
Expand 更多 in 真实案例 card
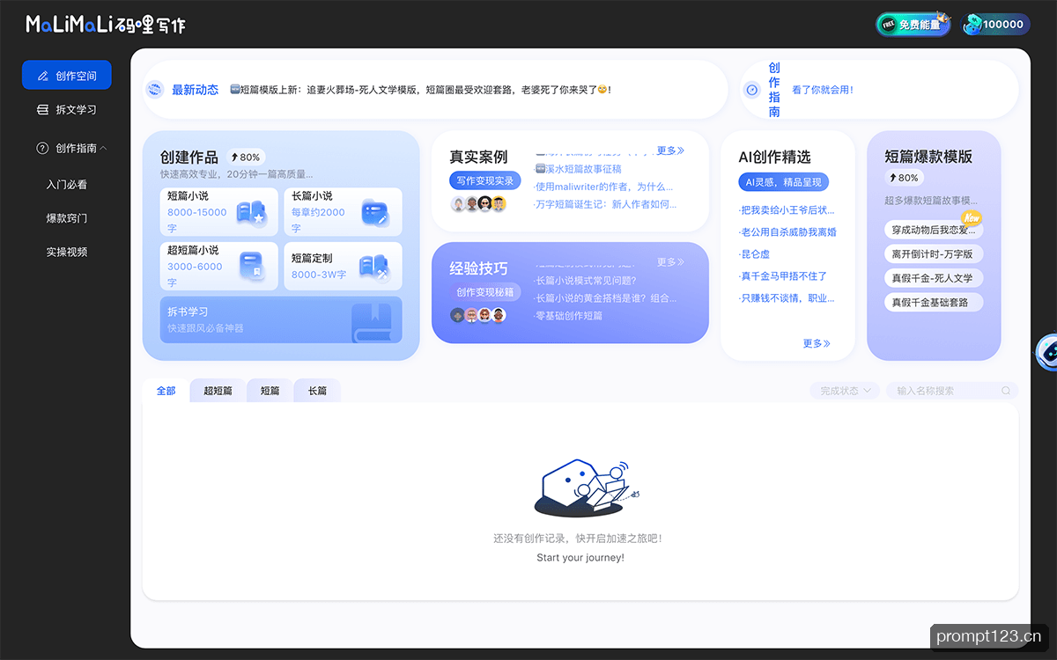[x=670, y=150]
